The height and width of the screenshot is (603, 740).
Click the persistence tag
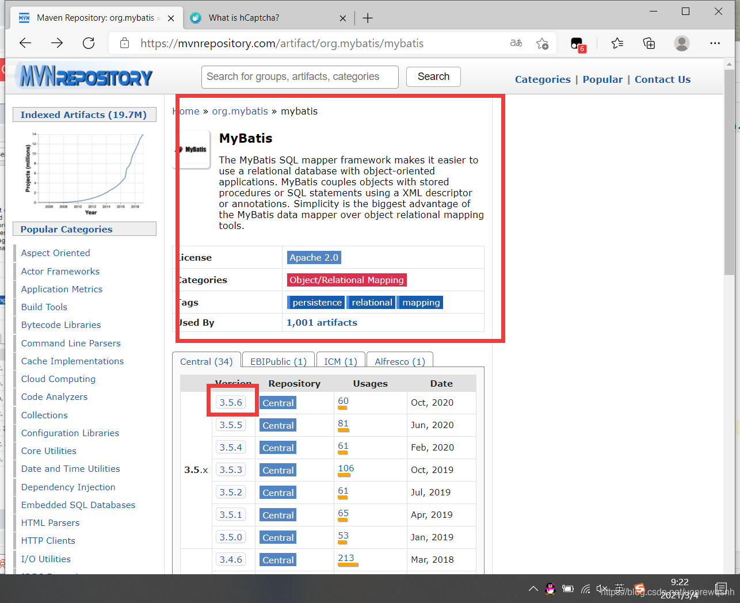coord(317,303)
